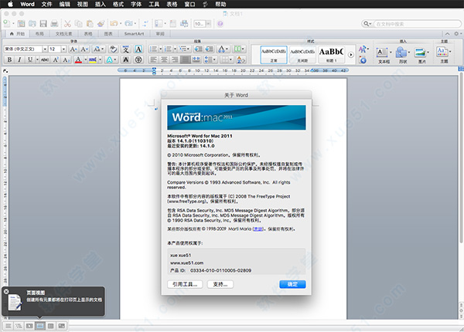Click the Paste clipboard icon

point(90,24)
